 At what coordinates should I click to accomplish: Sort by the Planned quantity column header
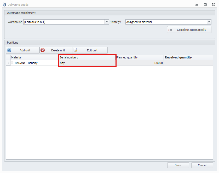click(x=140, y=57)
